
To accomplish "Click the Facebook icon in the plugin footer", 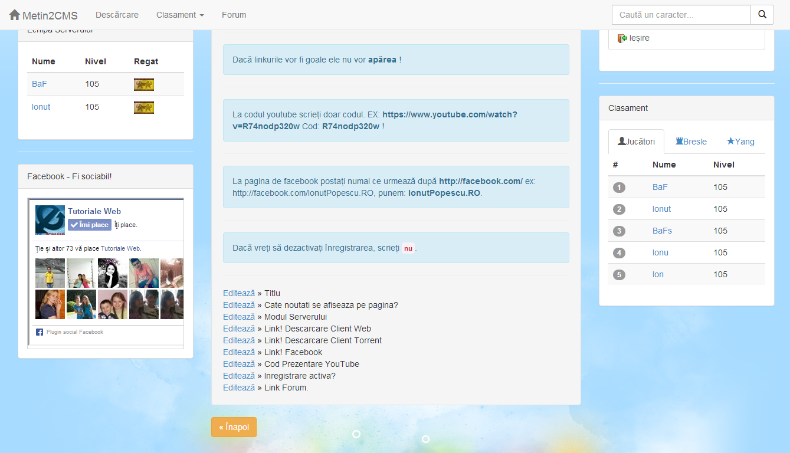I will [x=39, y=331].
